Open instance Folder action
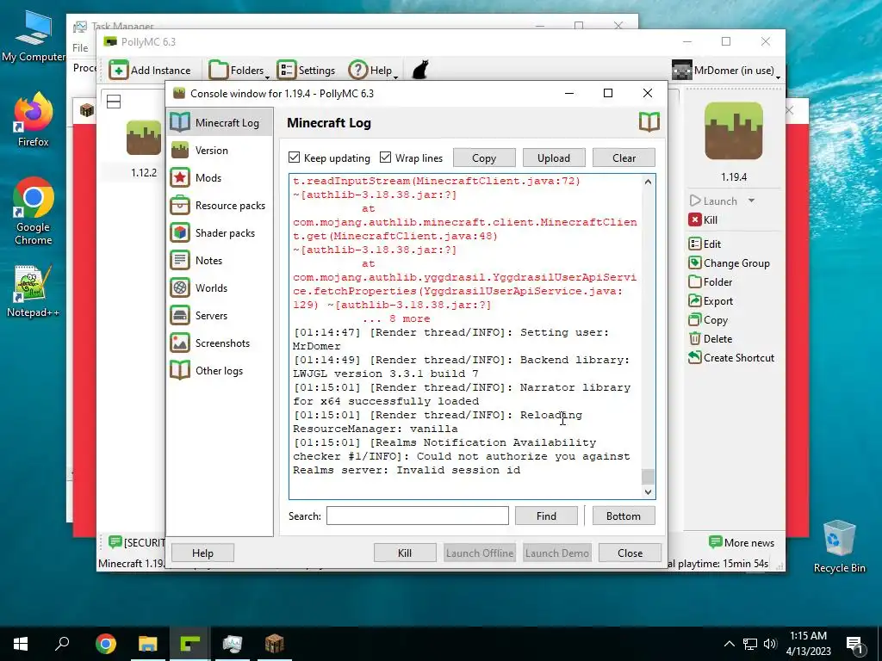882x661 pixels. tap(711, 282)
